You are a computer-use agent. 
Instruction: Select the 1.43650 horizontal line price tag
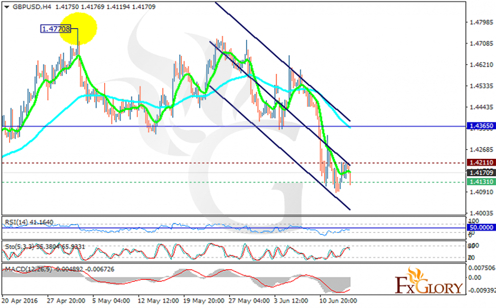(x=481, y=126)
